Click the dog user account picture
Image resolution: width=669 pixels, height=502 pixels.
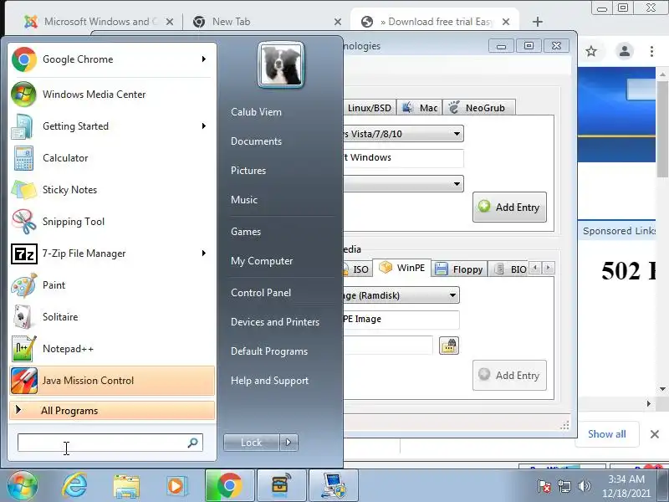coord(281,65)
